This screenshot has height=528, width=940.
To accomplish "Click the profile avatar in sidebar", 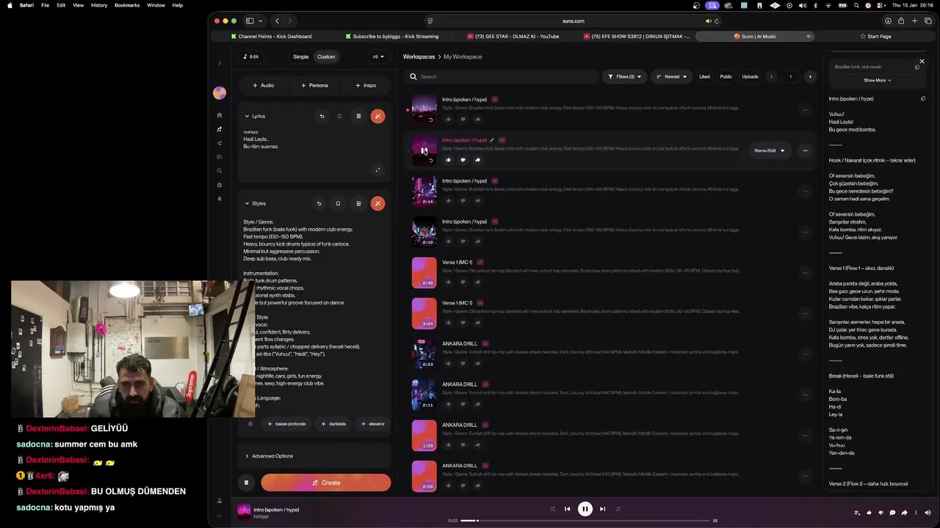I will pos(219,93).
